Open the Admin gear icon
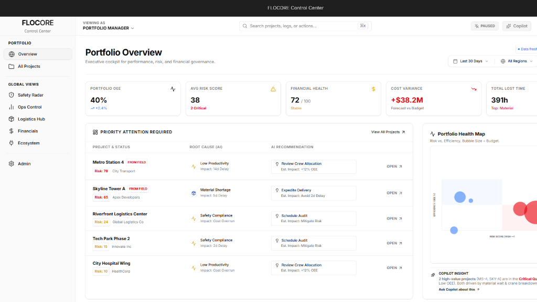Viewport: 537px width, 302px height. (x=12, y=164)
